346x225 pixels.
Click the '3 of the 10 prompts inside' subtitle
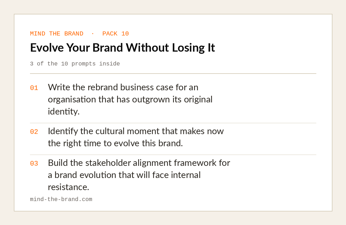point(75,64)
